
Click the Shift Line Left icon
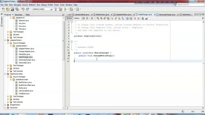tap(127, 19)
